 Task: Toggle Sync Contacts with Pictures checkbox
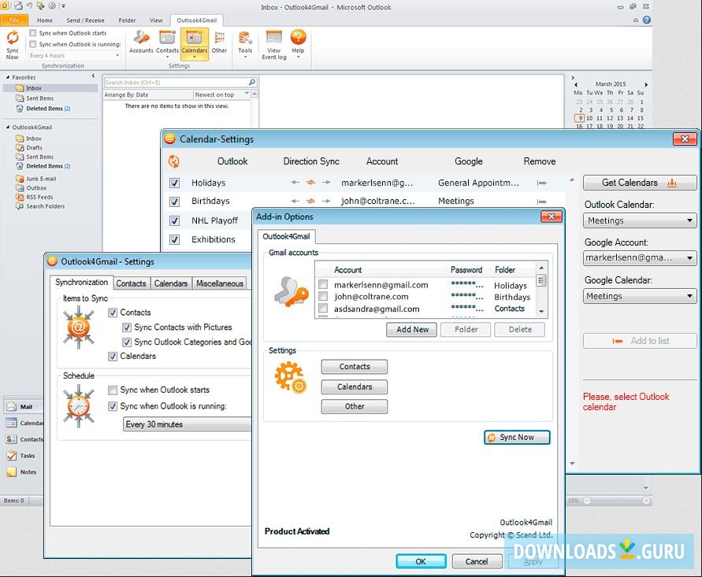point(127,327)
